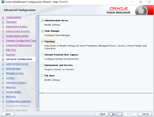Viewport: 154px width, 117px height.
Task: Open Administrator Account step
Action: point(18,31)
